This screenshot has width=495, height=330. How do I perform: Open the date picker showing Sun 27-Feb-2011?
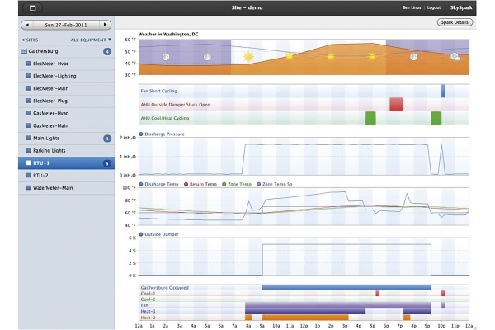[x=66, y=25]
